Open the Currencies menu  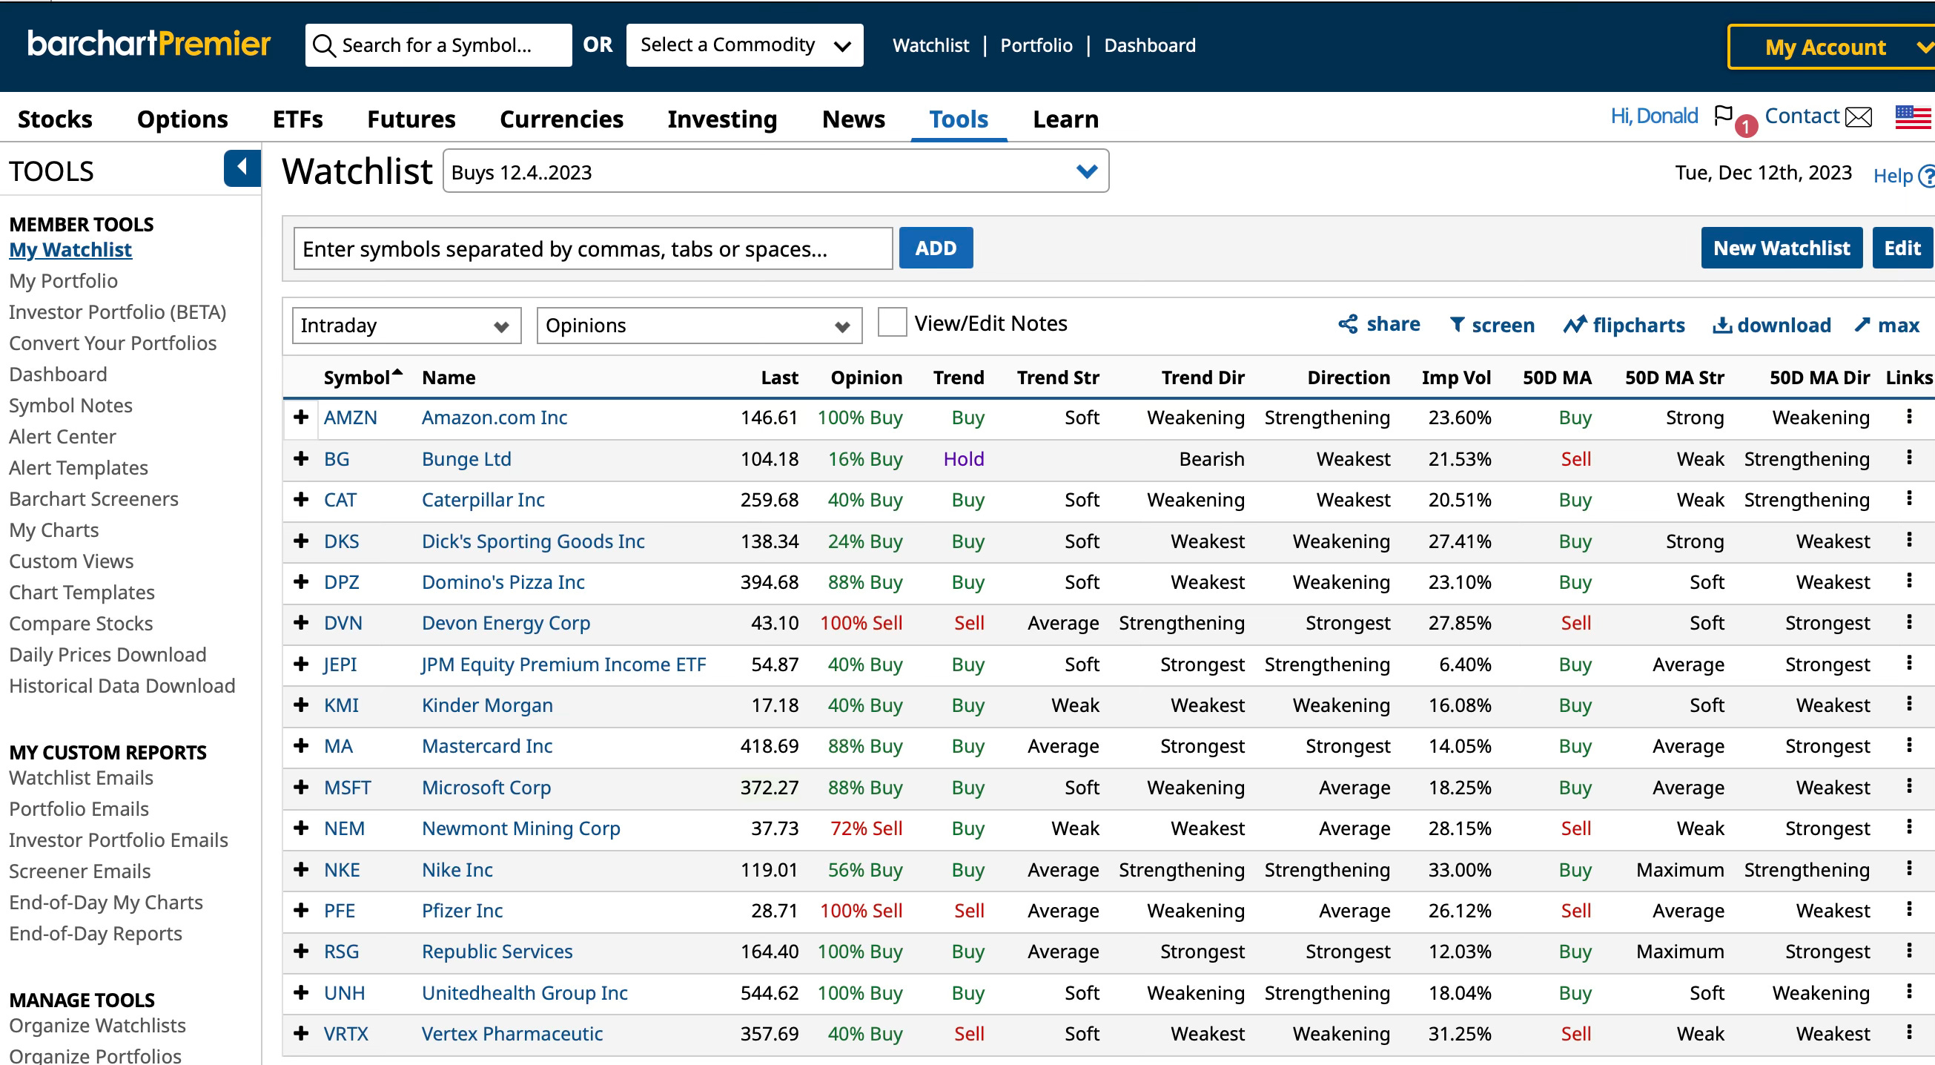[x=561, y=119]
